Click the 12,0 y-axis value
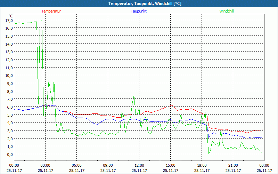This screenshot has width=278, height=174. (x=9, y=60)
